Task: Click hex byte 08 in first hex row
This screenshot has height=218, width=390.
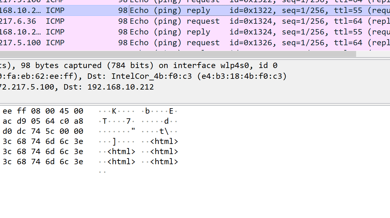Action: [x=36, y=111]
